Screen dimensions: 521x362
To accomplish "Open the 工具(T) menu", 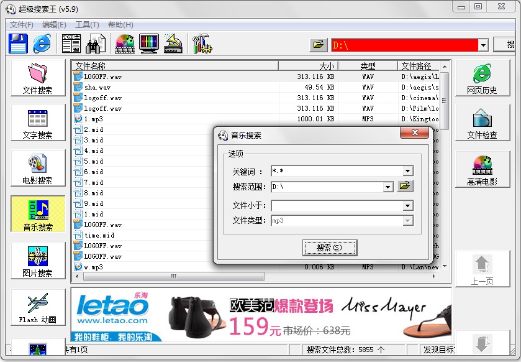I will [87, 25].
